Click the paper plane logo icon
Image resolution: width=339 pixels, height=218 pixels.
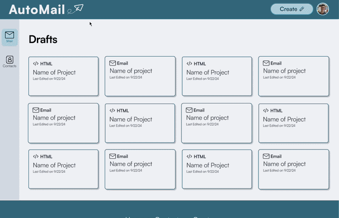coord(75,9)
